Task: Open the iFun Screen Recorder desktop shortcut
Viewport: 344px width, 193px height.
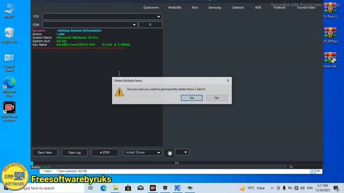Action: click(9, 112)
